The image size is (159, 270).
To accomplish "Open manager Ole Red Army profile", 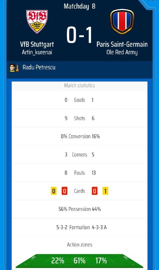I will (122, 52).
